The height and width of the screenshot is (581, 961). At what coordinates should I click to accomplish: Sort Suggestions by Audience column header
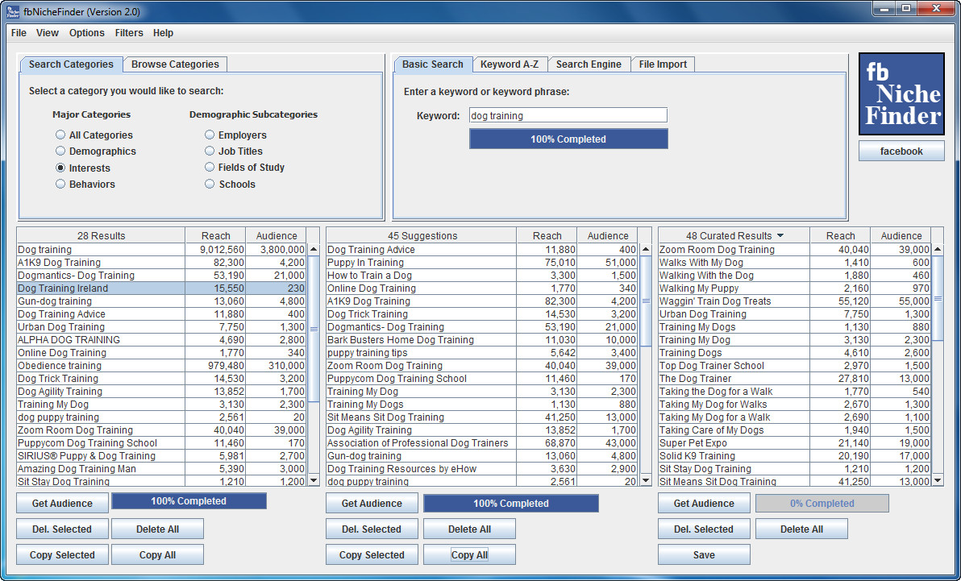tap(607, 235)
